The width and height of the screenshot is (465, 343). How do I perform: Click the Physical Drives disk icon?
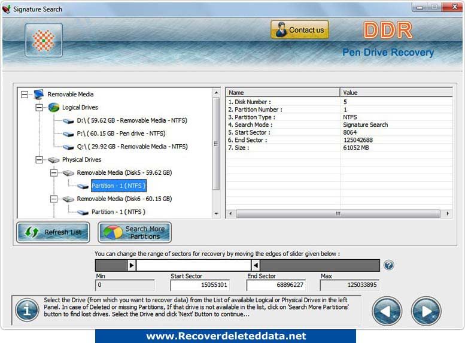point(54,160)
